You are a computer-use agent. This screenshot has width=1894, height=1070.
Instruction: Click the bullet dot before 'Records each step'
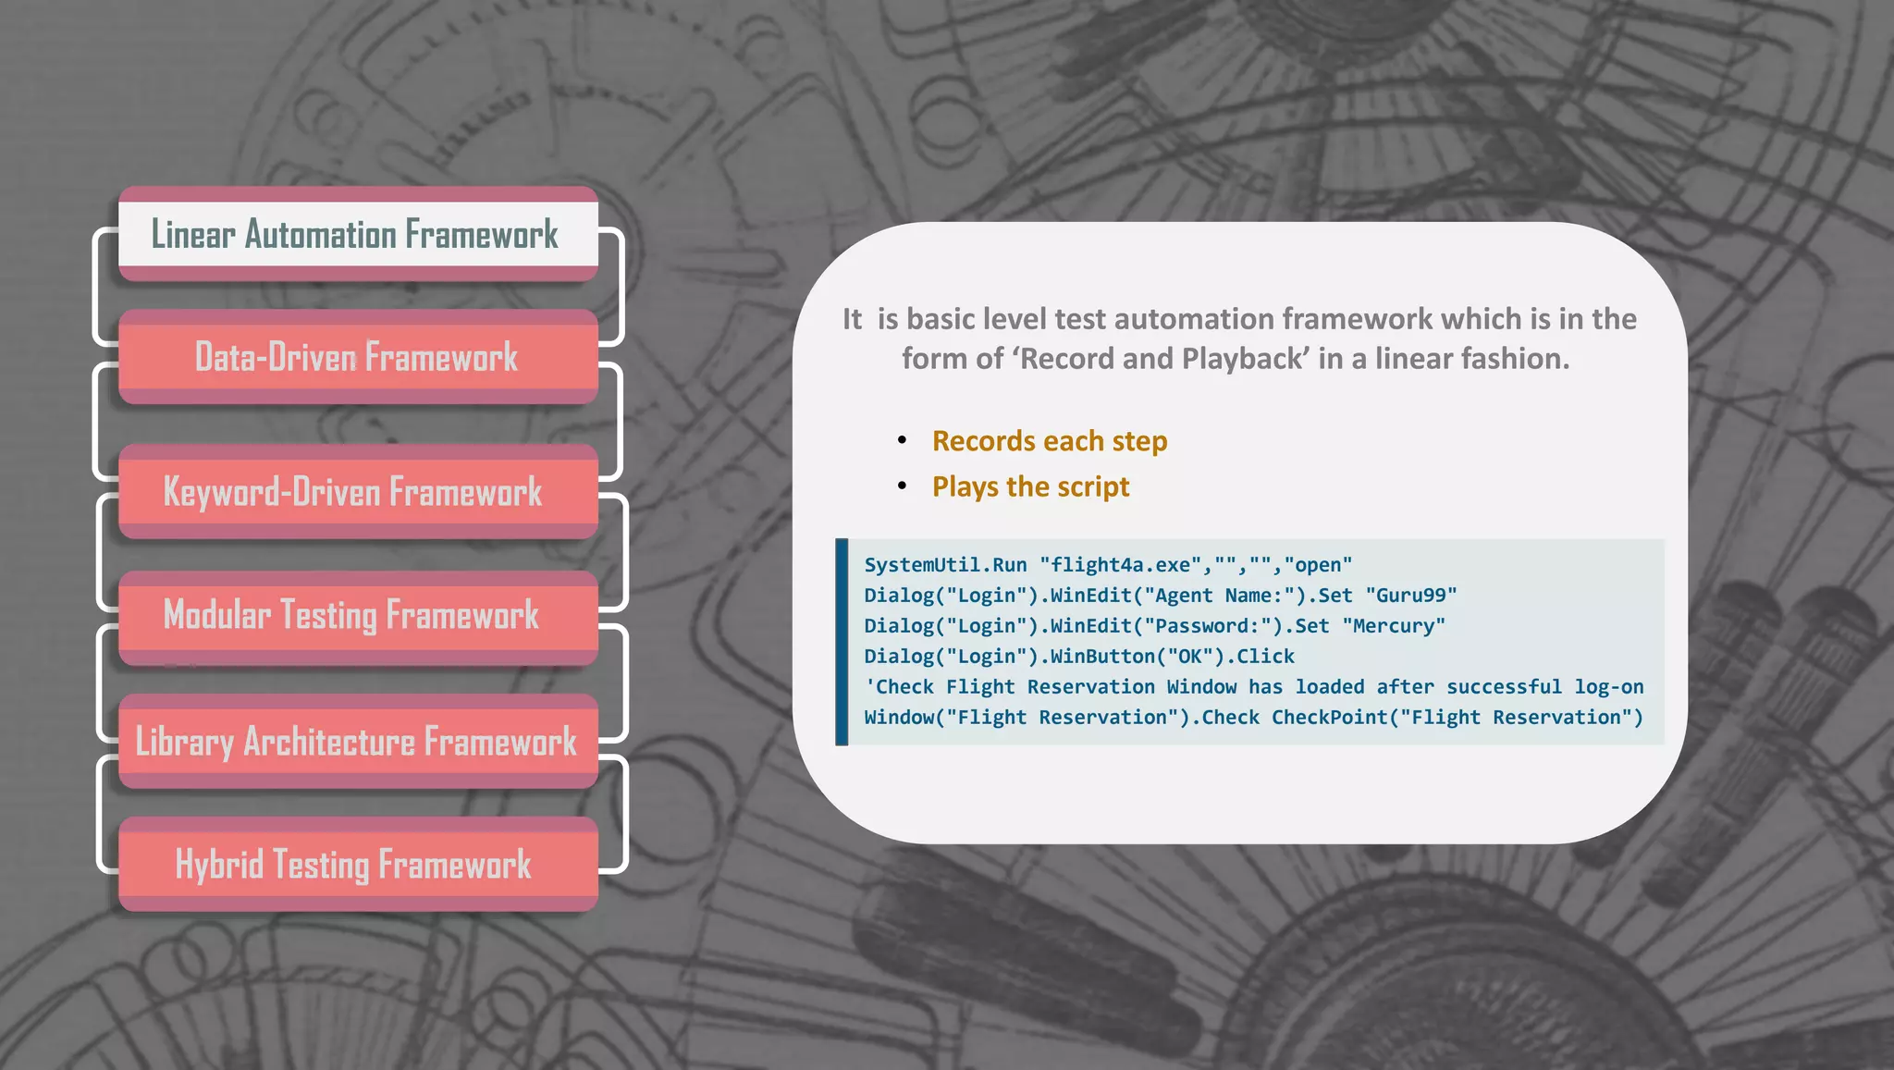(x=902, y=441)
